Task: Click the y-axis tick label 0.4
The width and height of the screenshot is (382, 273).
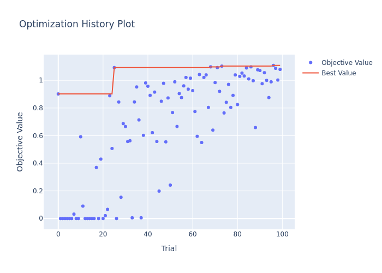Action: 34,163
